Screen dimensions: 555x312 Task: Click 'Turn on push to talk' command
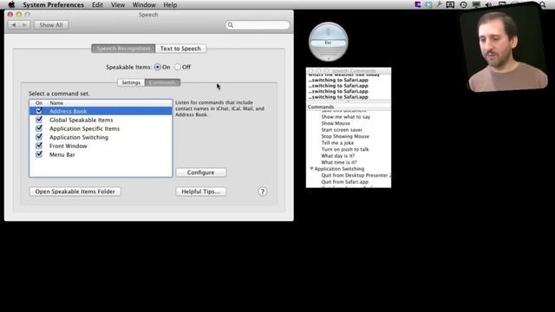[x=345, y=149]
